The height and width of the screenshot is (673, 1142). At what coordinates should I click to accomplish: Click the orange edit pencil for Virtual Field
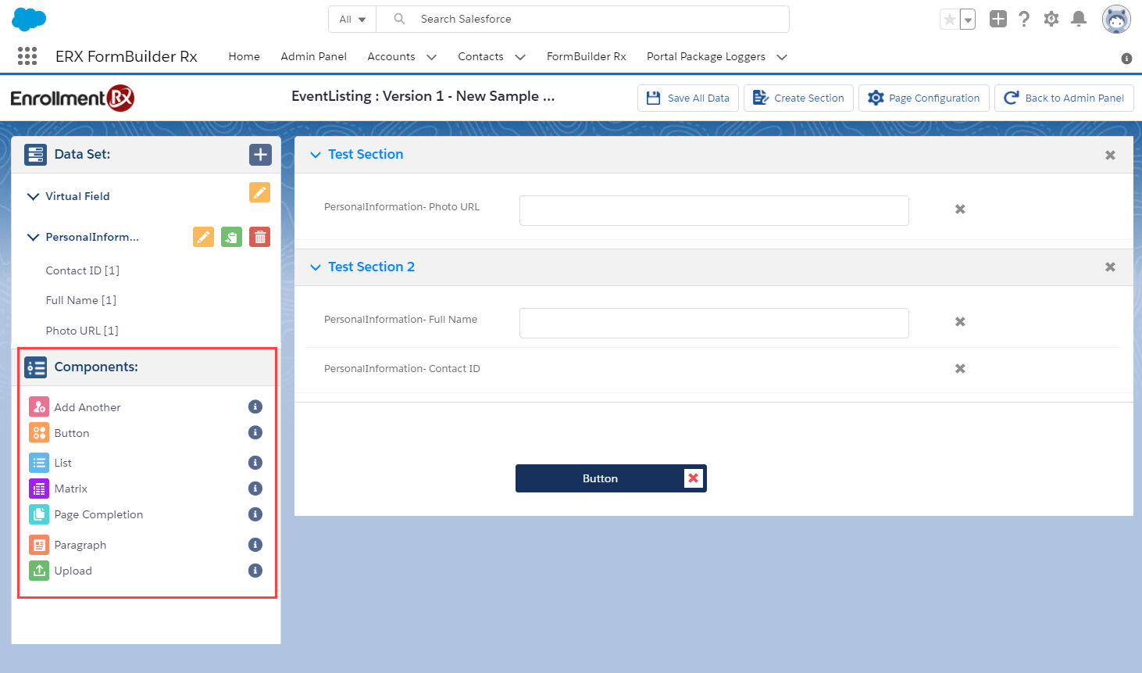coord(259,192)
